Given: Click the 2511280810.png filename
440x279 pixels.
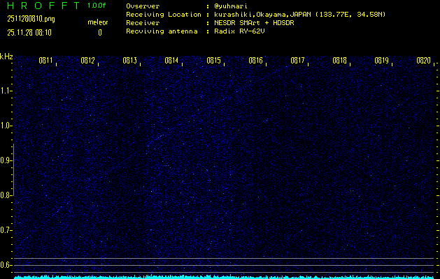Looking at the screenshot, I should coord(31,19).
